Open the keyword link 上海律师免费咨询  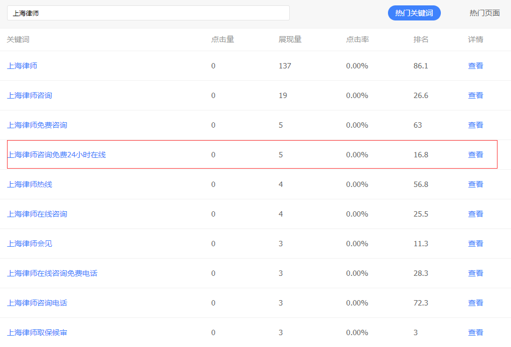point(37,125)
